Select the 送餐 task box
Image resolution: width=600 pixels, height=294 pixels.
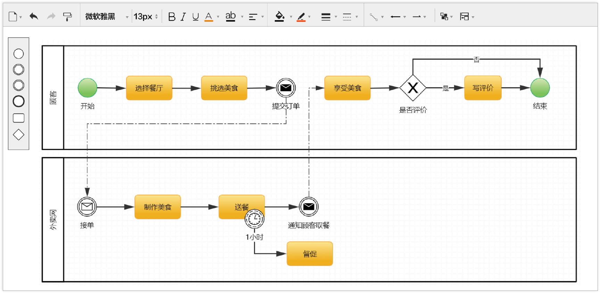click(242, 207)
